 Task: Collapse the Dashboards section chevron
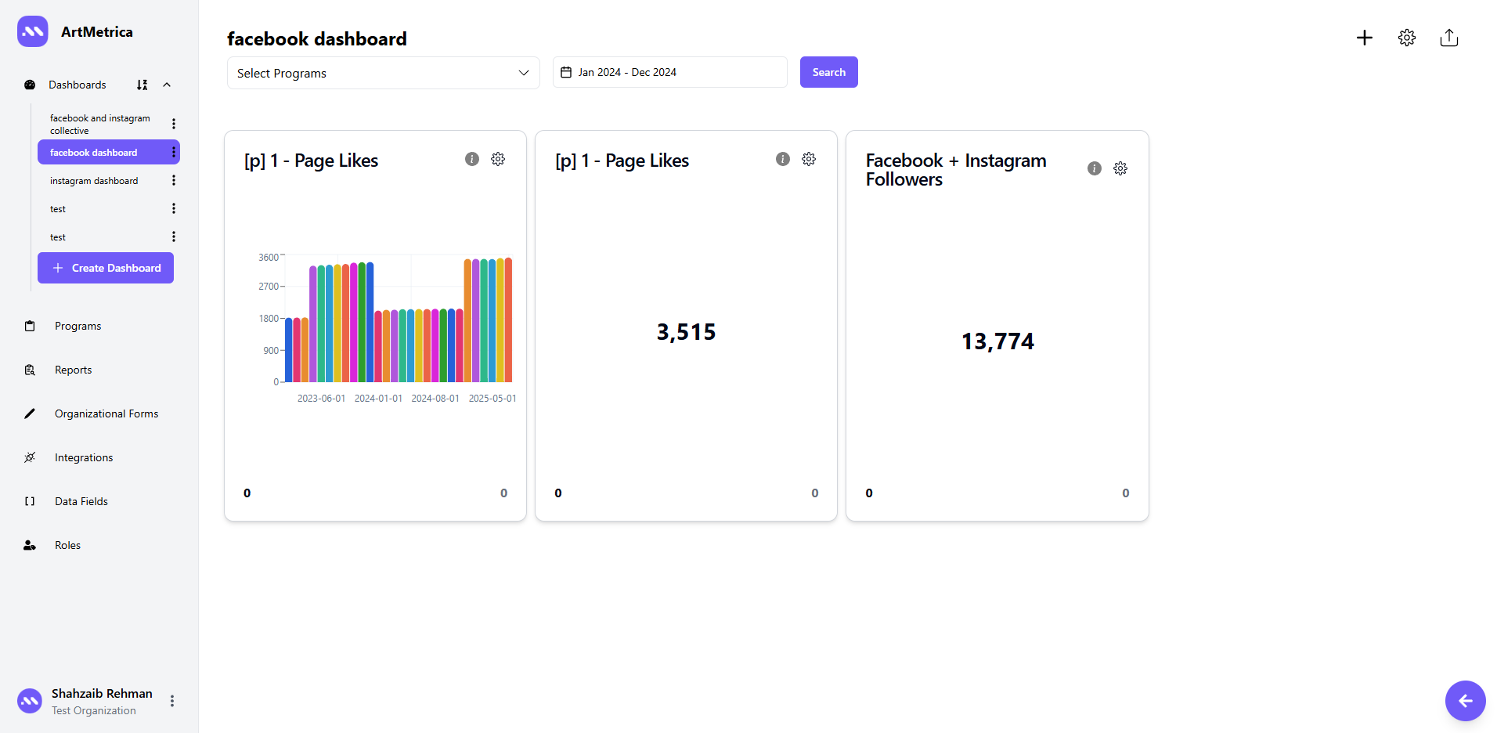167,85
